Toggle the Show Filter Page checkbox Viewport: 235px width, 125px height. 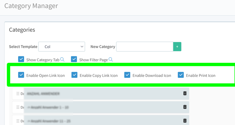pyautogui.click(x=74, y=59)
